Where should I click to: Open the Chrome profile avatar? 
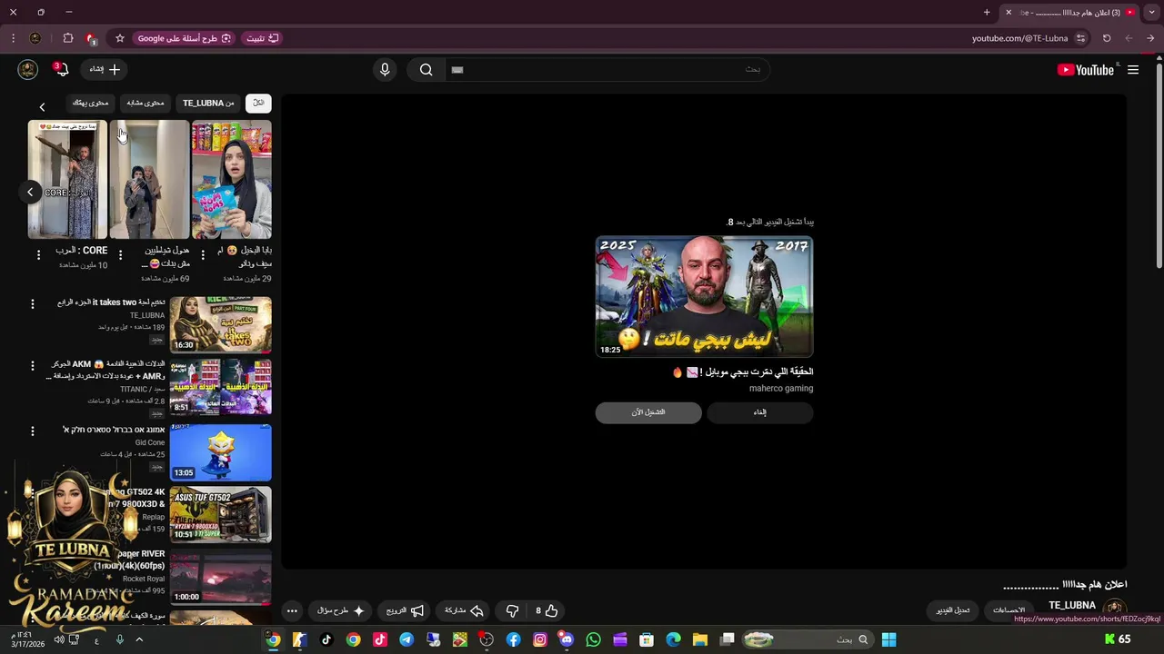[35, 38]
